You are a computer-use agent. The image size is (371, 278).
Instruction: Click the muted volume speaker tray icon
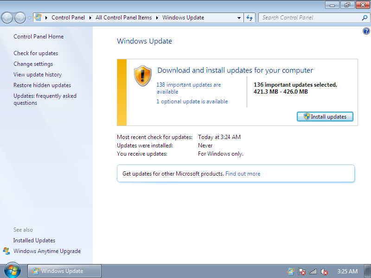click(x=324, y=272)
